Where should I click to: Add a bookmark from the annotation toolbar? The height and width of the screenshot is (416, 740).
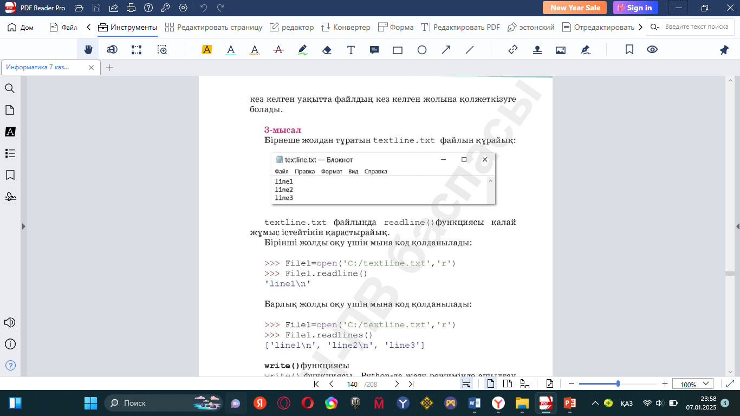pyautogui.click(x=629, y=50)
